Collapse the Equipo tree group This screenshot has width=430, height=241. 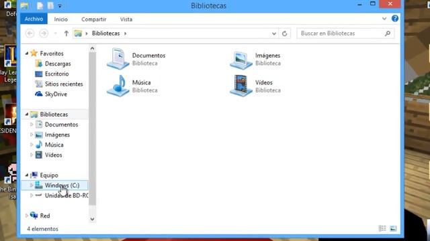(27, 175)
